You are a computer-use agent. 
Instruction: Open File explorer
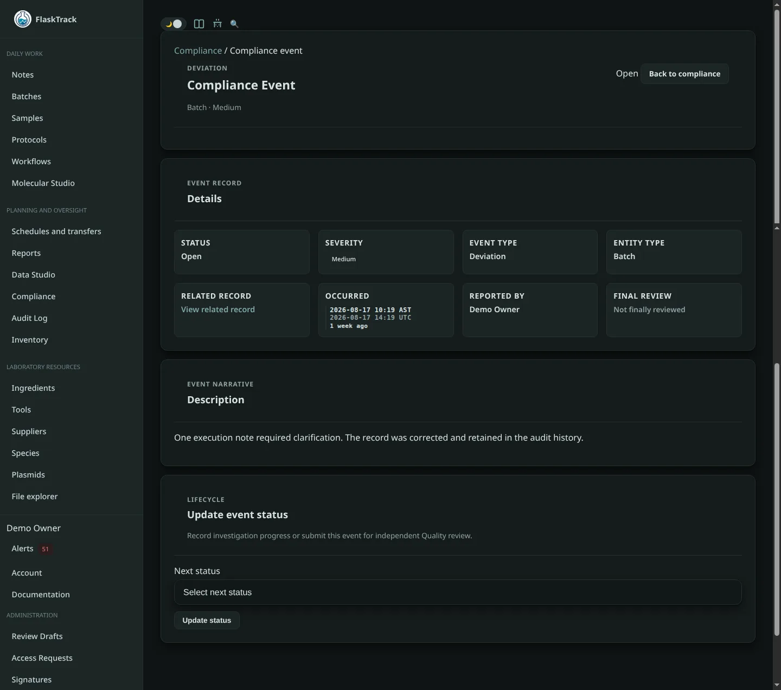coord(35,496)
